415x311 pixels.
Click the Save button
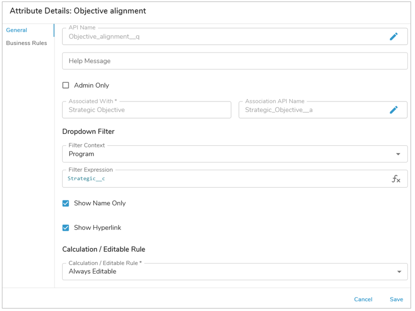point(396,299)
